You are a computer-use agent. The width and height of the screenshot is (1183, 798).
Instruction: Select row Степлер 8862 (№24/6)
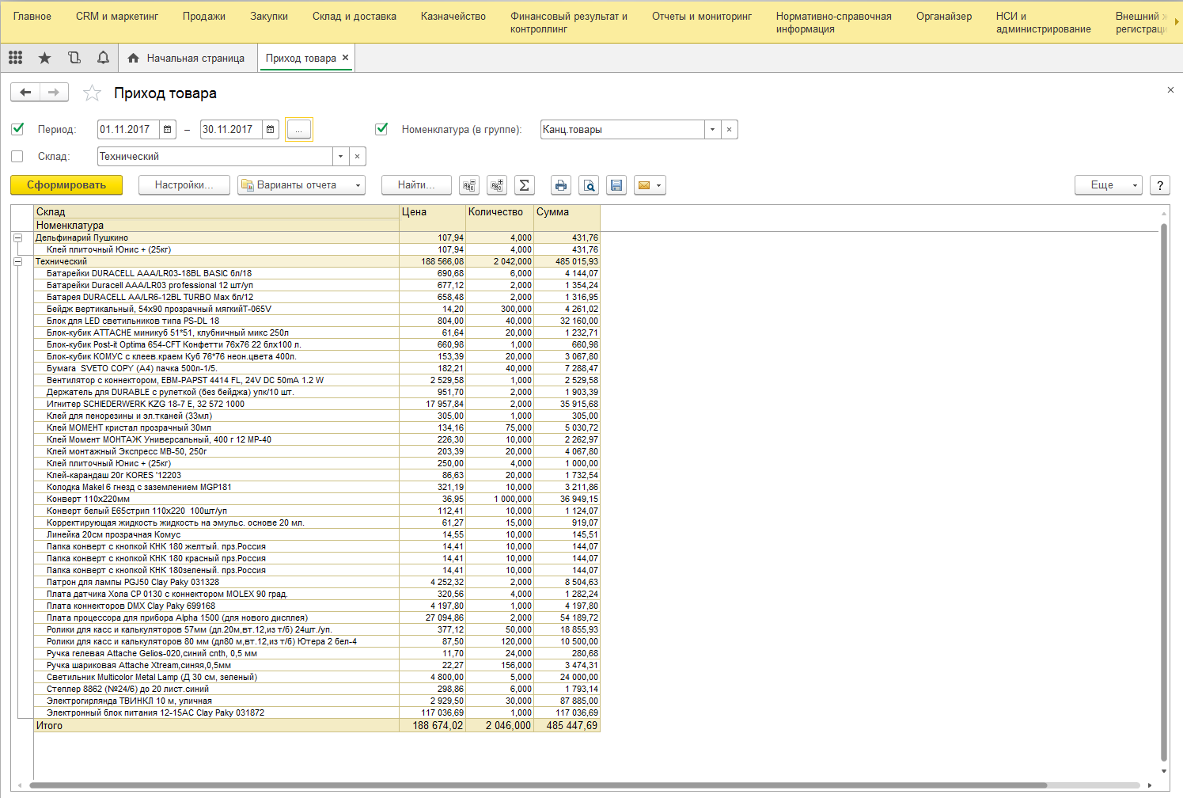[x=317, y=689]
